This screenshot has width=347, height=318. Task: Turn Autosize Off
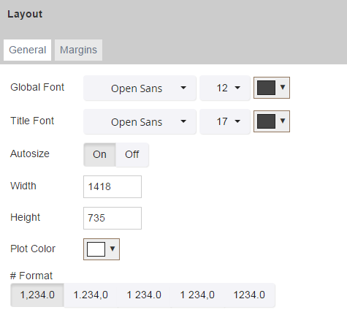click(132, 154)
